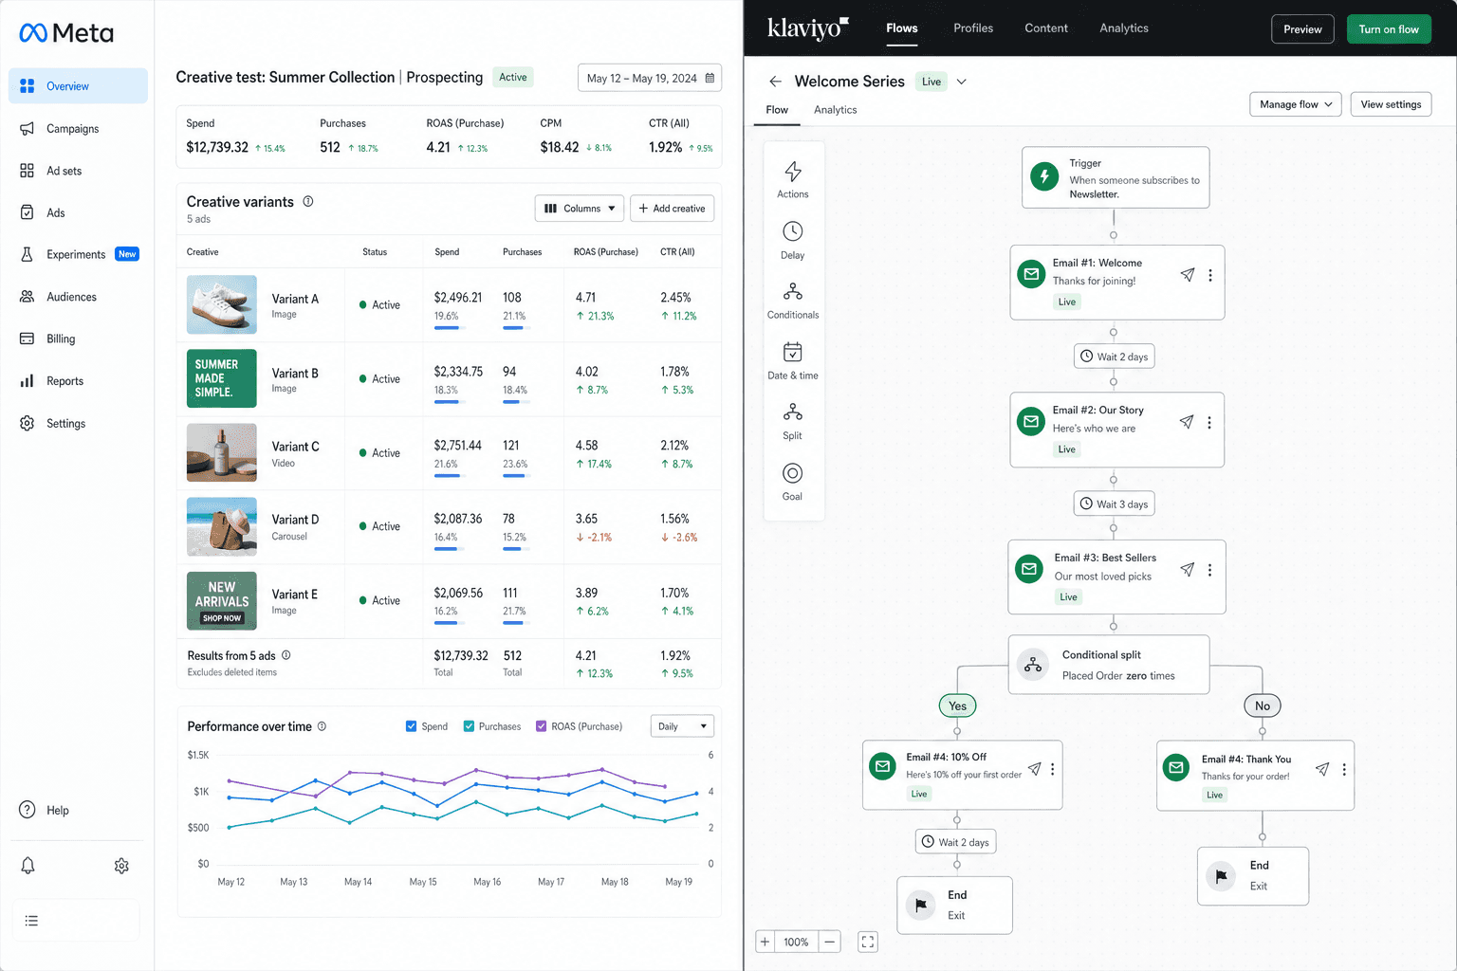Toggle the Spend chart checkbox
The image size is (1457, 971).
(411, 726)
